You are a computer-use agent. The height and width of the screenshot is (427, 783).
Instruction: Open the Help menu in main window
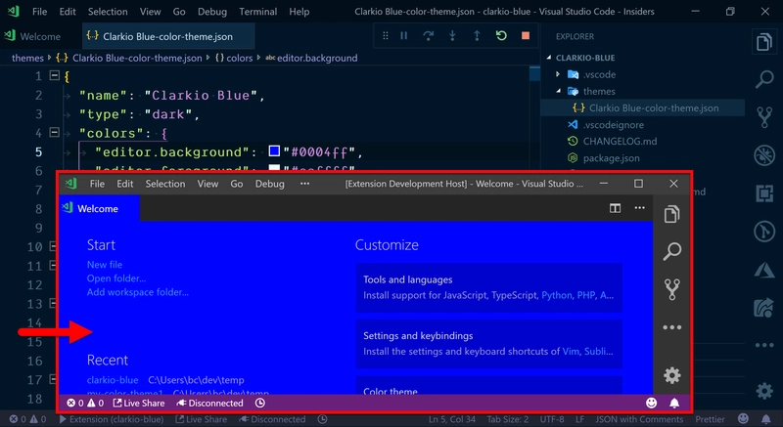click(x=299, y=12)
